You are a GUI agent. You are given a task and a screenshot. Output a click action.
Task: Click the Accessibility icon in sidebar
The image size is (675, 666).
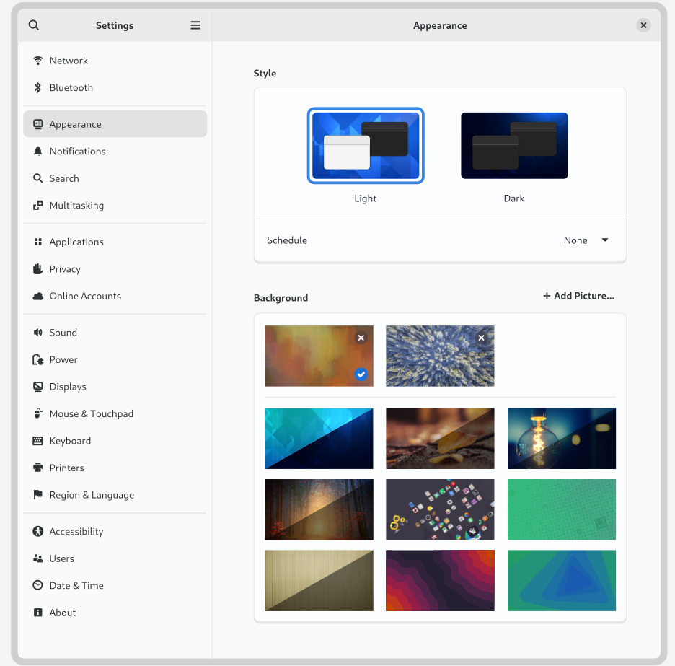coord(38,532)
